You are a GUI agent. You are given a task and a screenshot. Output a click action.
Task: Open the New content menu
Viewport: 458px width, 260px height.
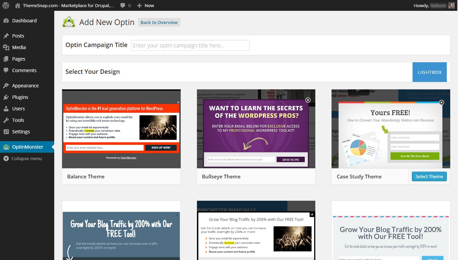(145, 5)
